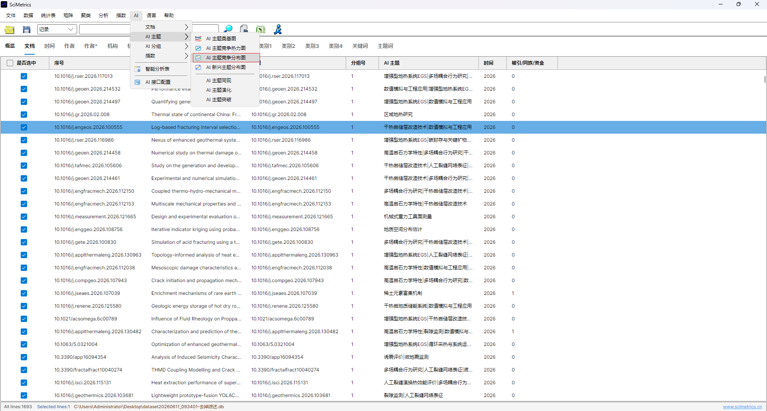Screen dimensions: 767x411
Task: Uncheck the row 10.1016/j.measurement.2026.121665 checkbox
Action: click(x=24, y=217)
